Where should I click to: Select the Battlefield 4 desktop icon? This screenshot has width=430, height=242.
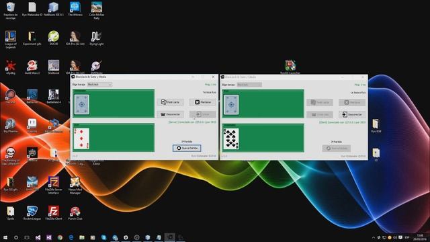pos(54,96)
